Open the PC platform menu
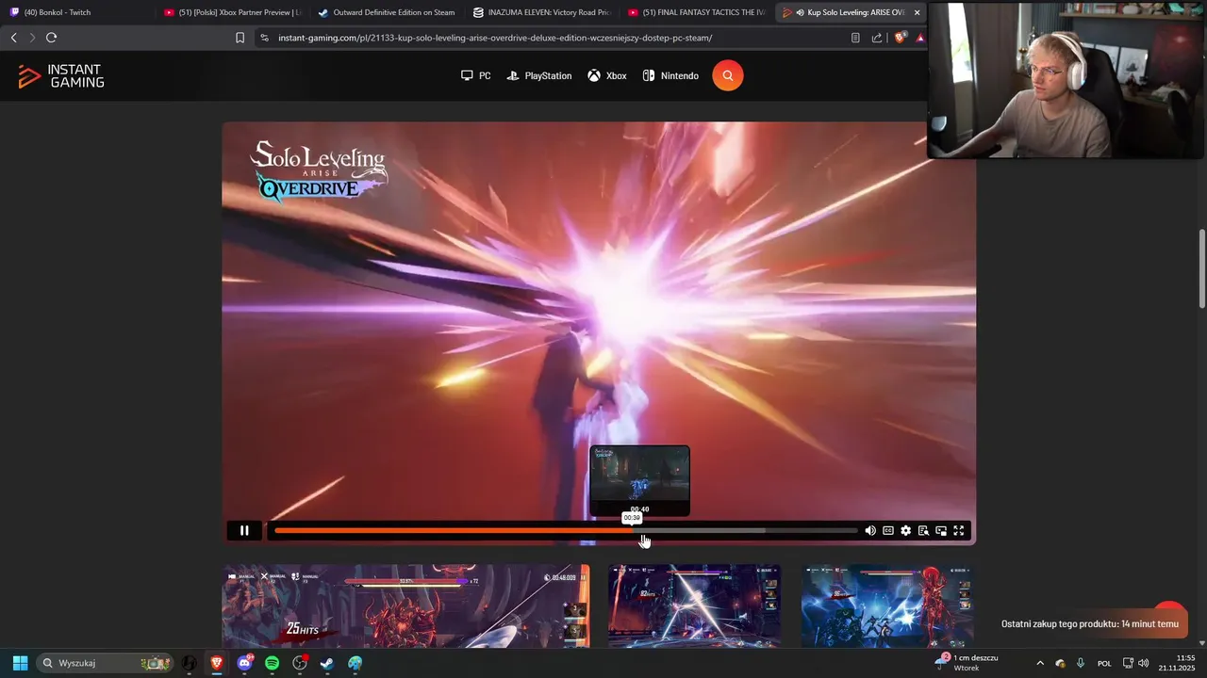This screenshot has width=1207, height=678. click(475, 75)
